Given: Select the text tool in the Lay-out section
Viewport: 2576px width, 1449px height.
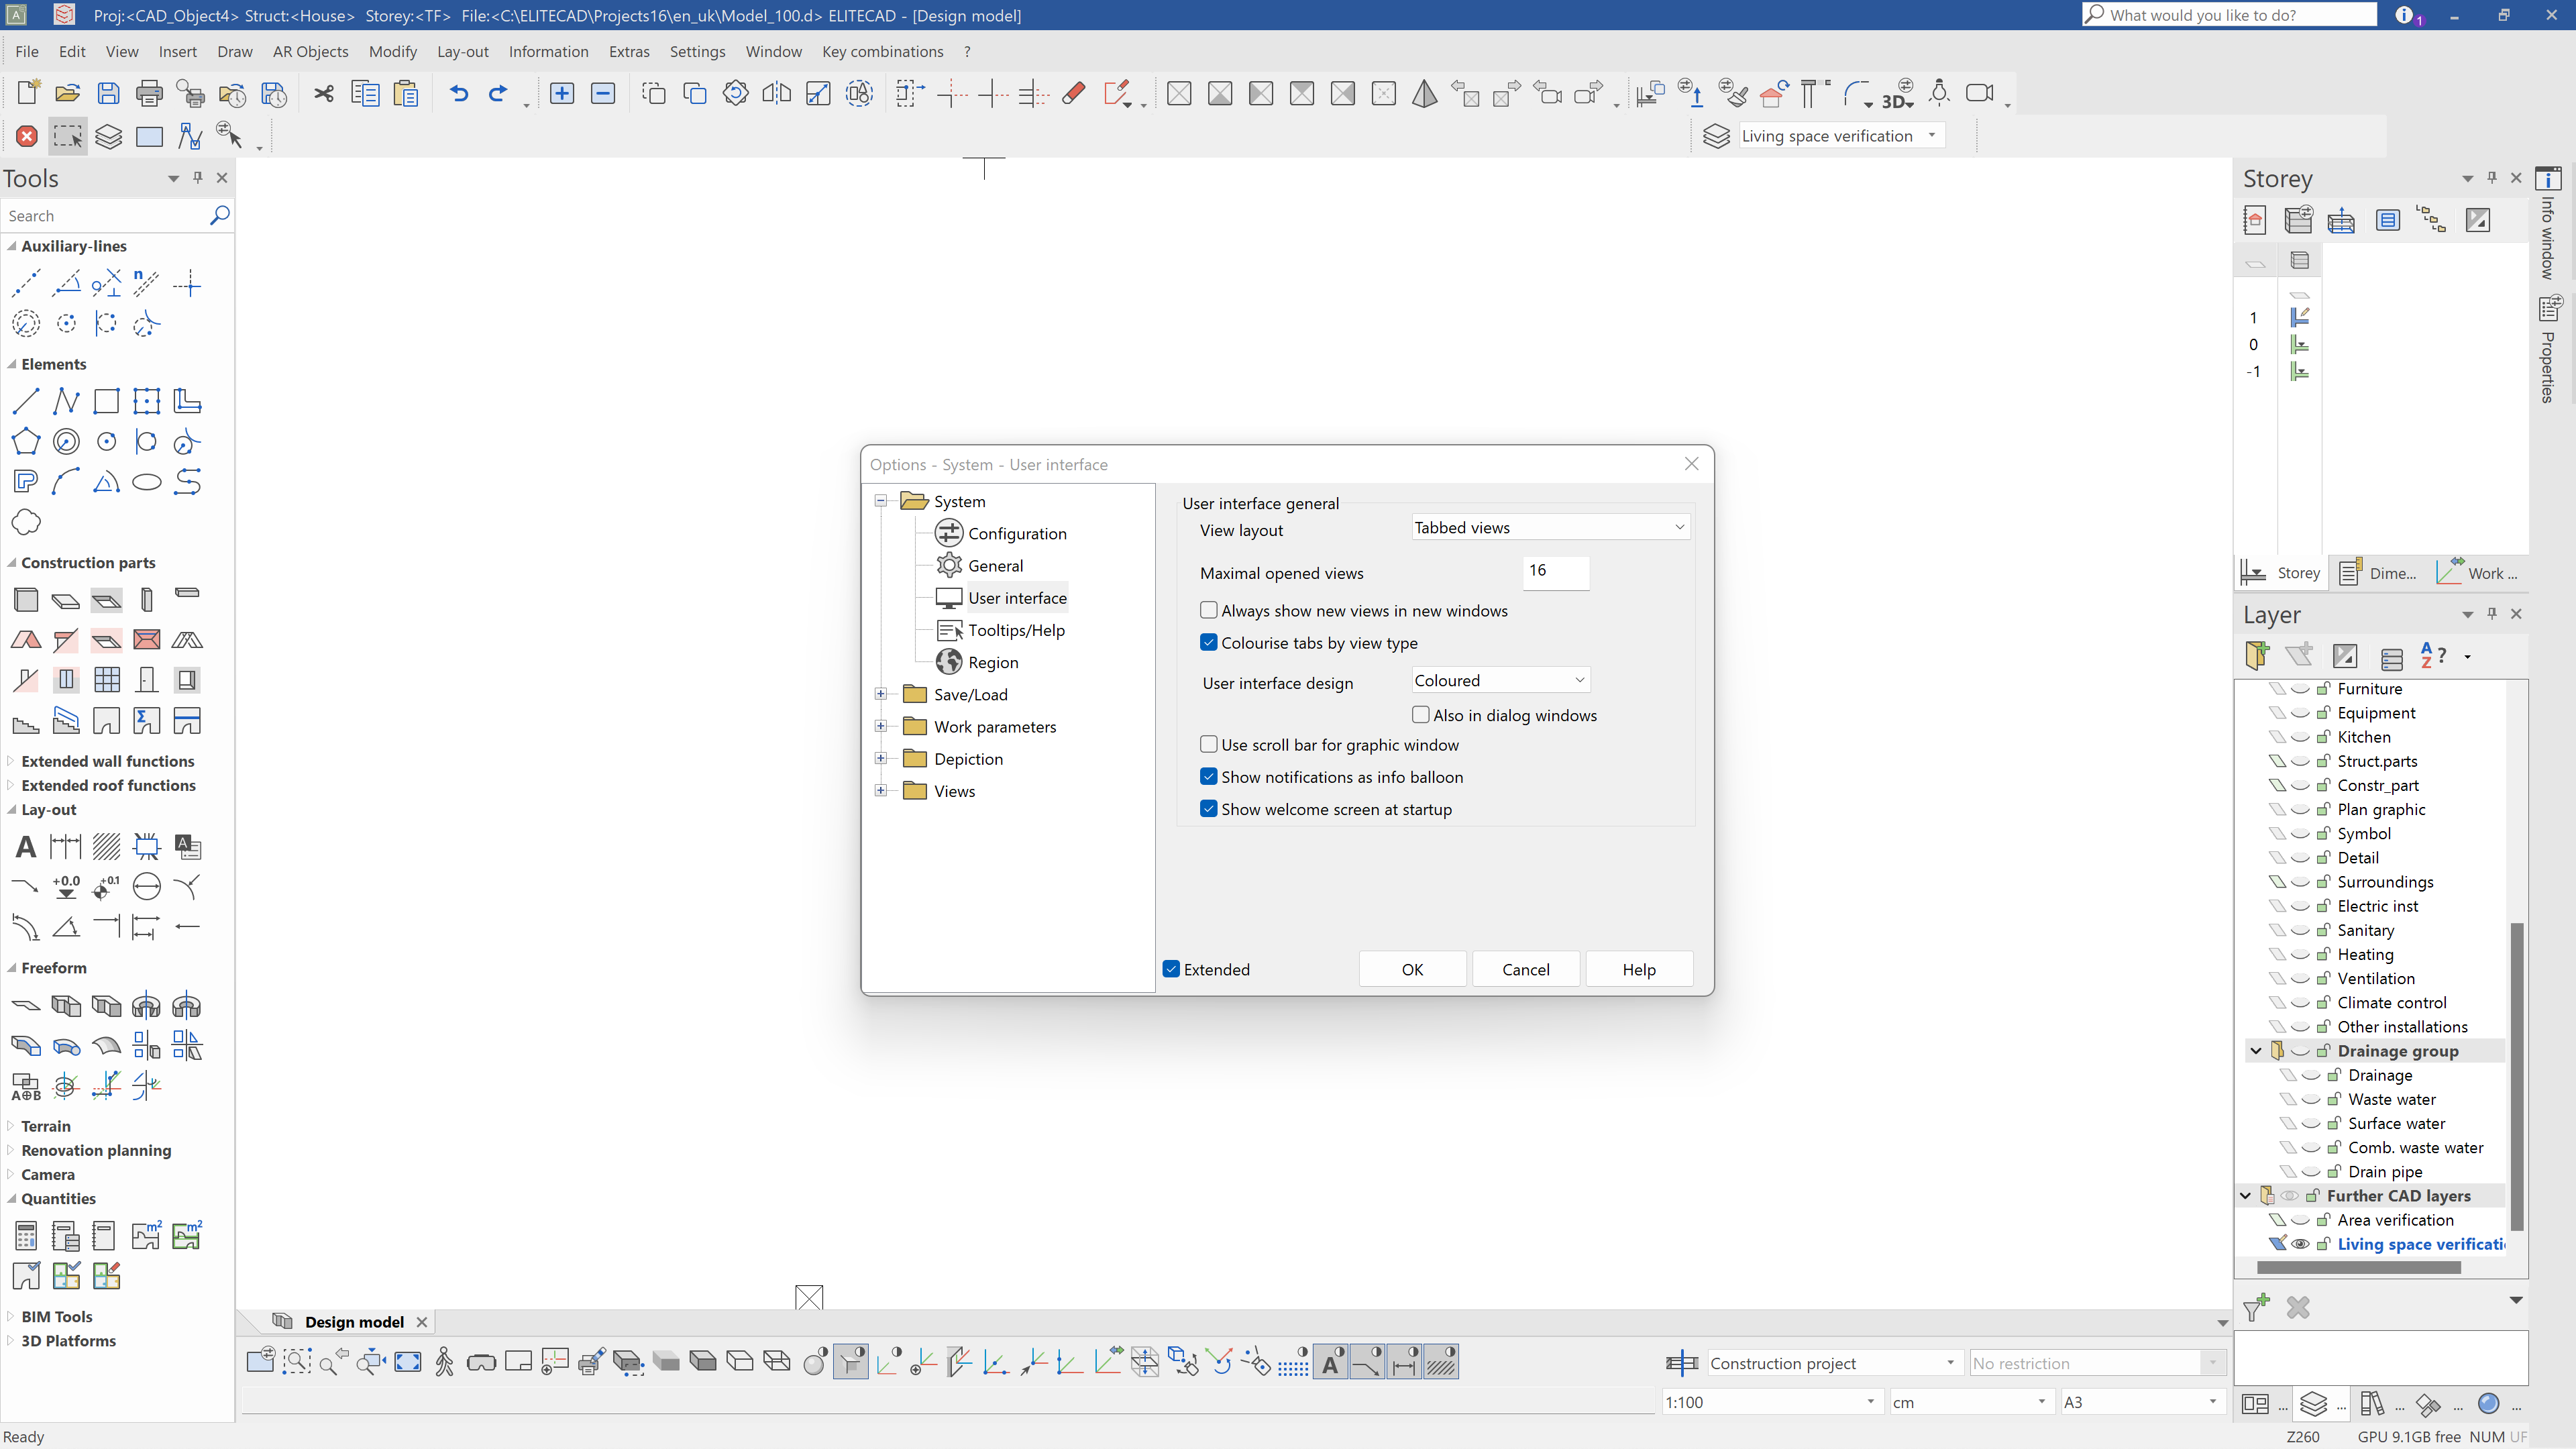Looking at the screenshot, I should pyautogui.click(x=25, y=846).
